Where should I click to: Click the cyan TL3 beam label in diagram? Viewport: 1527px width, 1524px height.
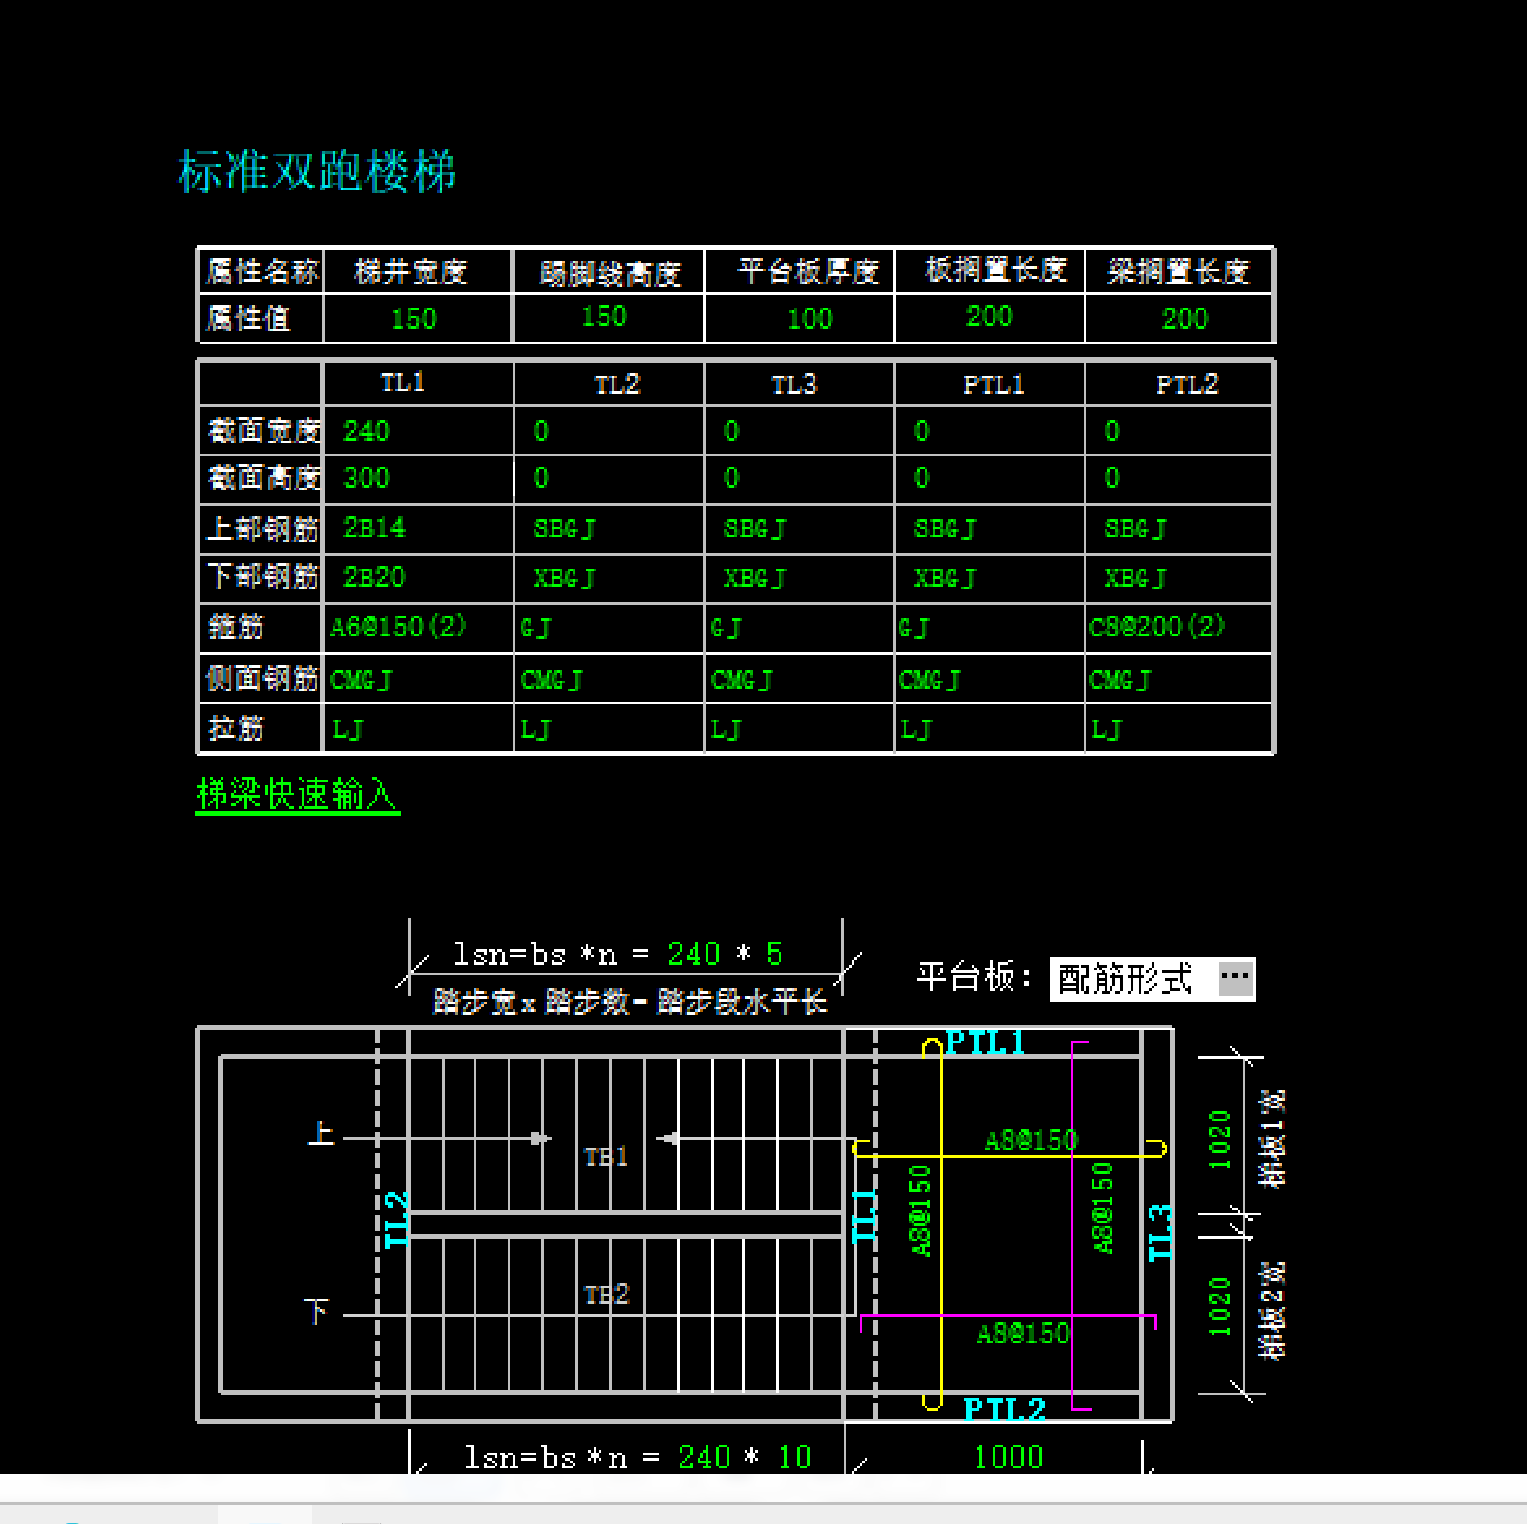[x=1160, y=1232]
